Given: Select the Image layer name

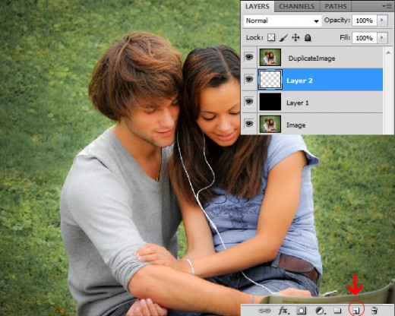Looking at the screenshot, I should click(295, 125).
